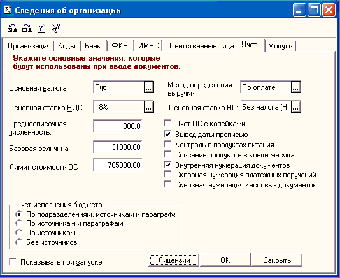This screenshot has width=340, height=278.
Task: Select the ИМНС tab
Action: pos(148,46)
